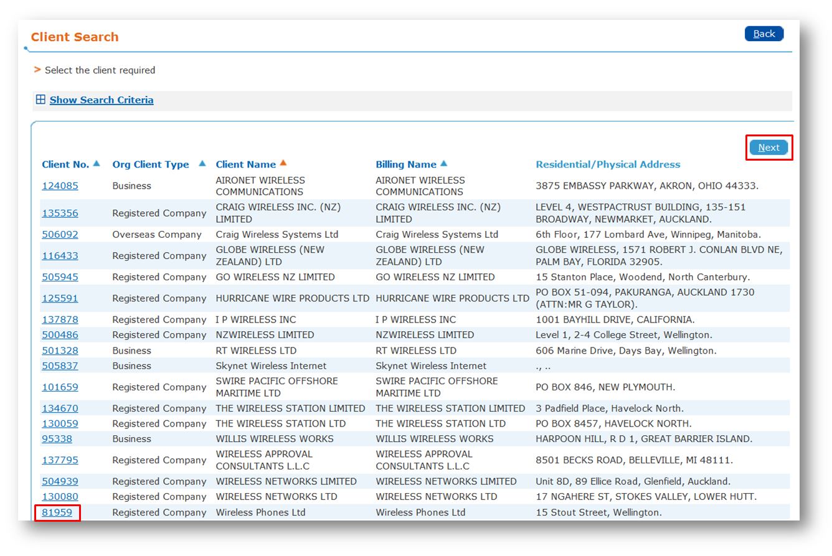The width and height of the screenshot is (832, 556).
Task: Select client name GO WIRELESS NZ LIMITED
Action: (275, 276)
